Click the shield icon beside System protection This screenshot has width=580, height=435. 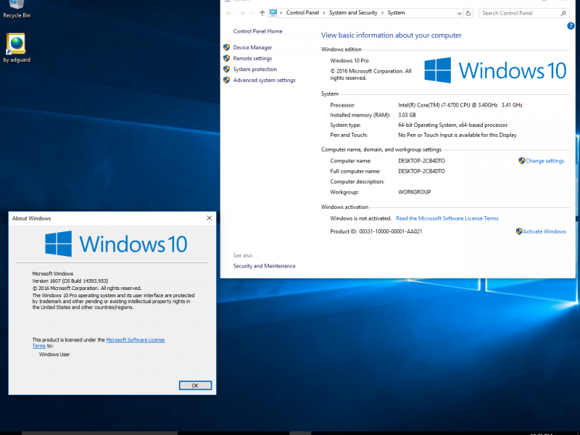(227, 69)
